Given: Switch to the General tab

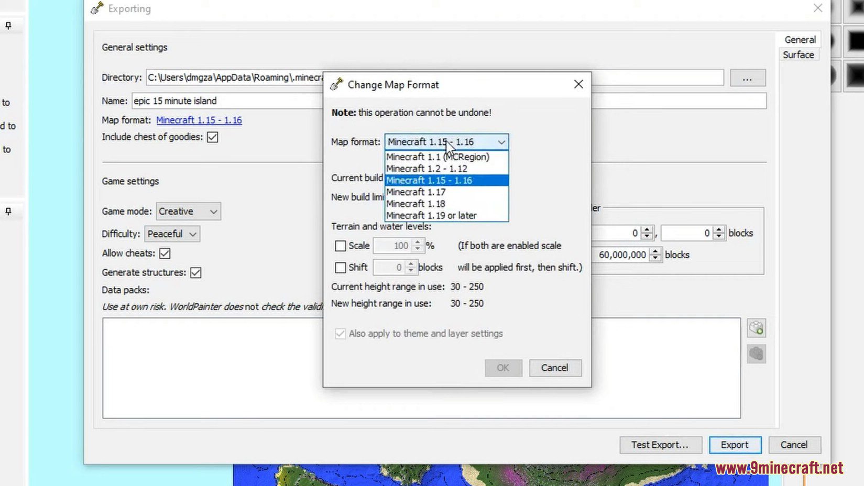Looking at the screenshot, I should (800, 40).
